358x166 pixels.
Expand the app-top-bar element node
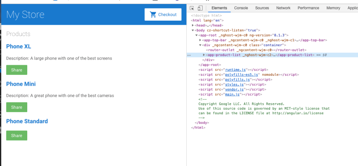200,40
